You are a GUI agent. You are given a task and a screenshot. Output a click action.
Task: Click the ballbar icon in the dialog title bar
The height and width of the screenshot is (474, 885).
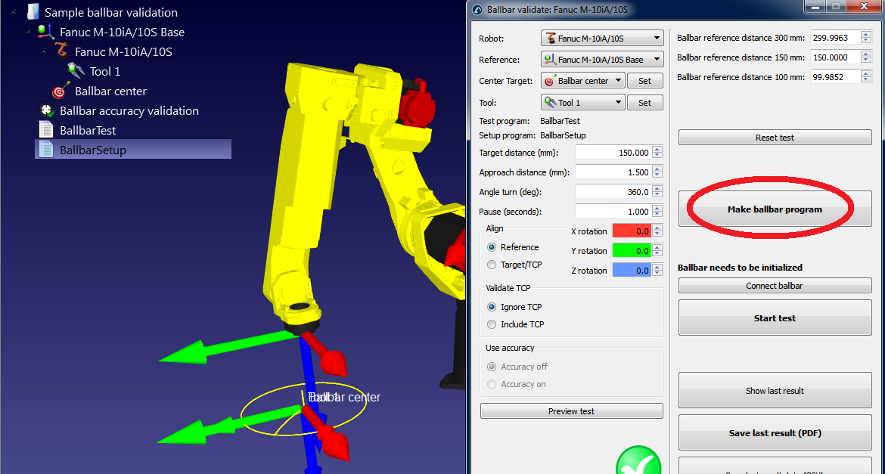[476, 10]
